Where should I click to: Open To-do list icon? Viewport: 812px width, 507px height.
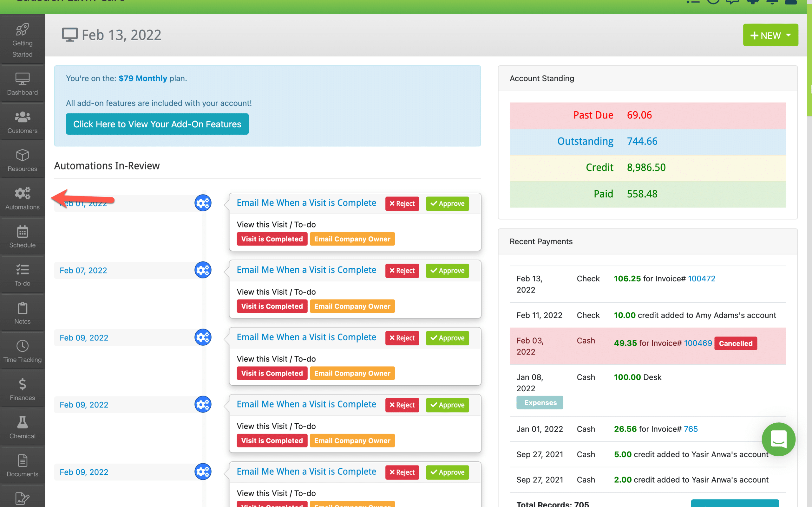tap(23, 270)
